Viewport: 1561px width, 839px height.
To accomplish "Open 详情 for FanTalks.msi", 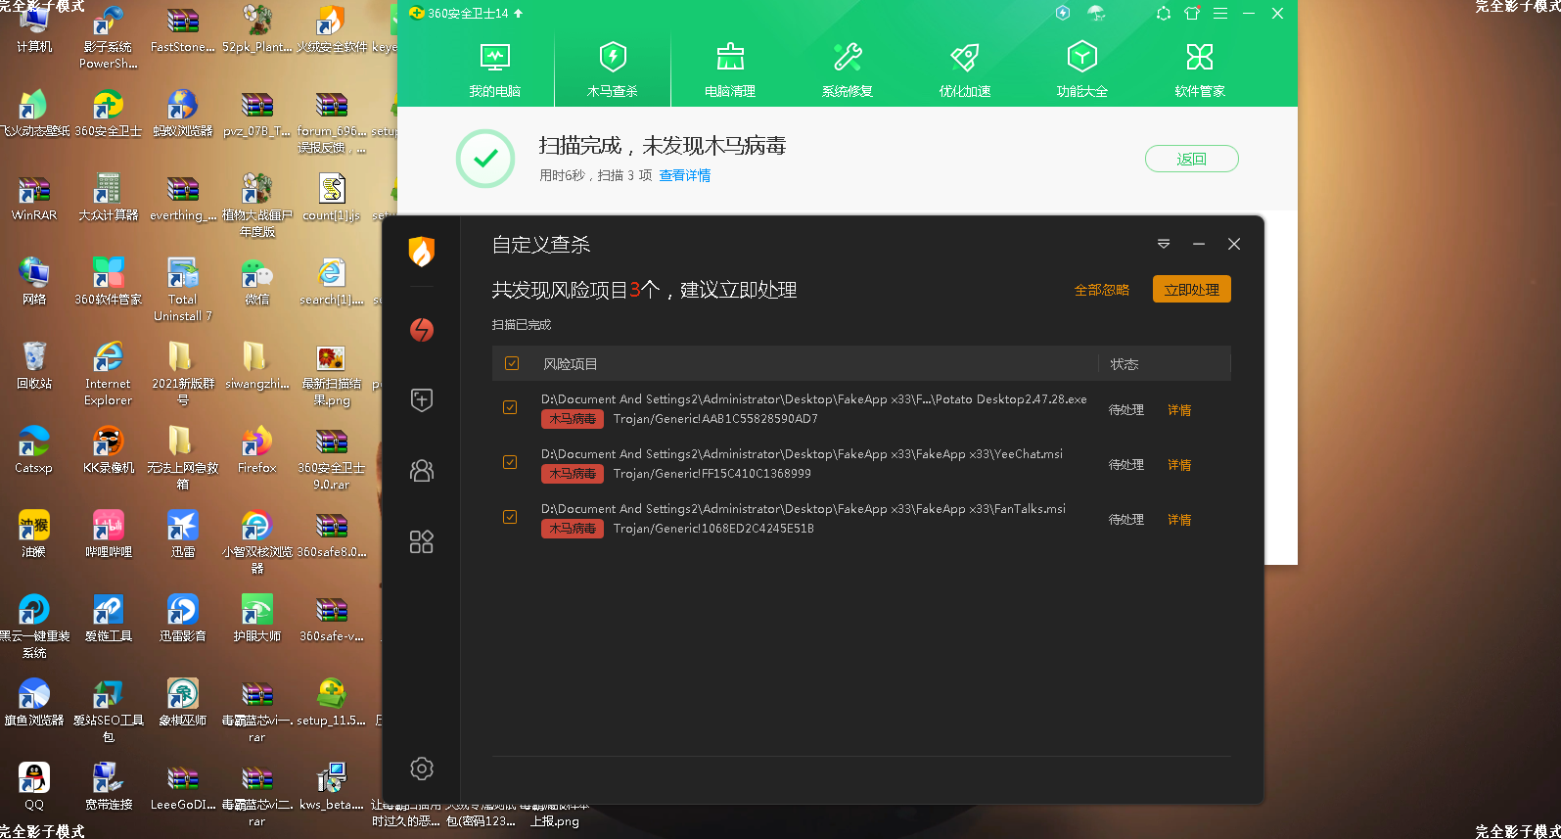I will pyautogui.click(x=1179, y=520).
